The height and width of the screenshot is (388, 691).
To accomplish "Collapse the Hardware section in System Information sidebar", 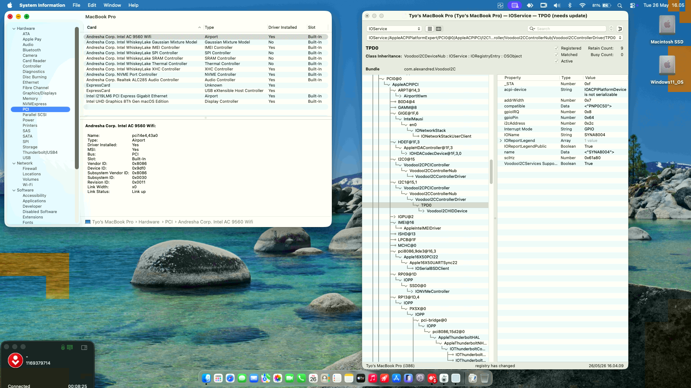I will [14, 29].
